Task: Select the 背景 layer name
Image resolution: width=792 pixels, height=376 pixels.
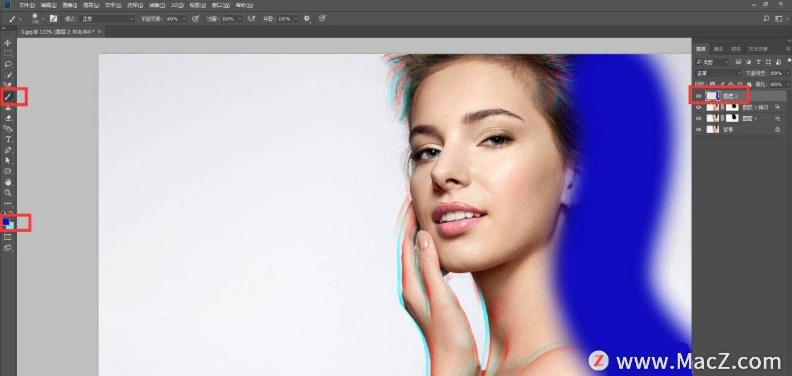Action: click(728, 129)
